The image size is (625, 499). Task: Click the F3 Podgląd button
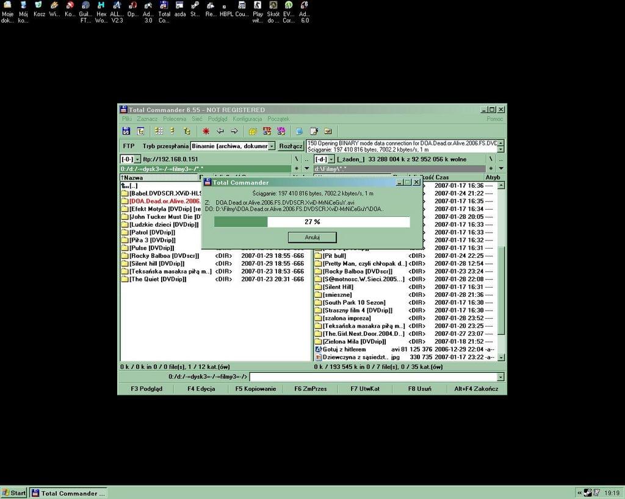tap(146, 389)
